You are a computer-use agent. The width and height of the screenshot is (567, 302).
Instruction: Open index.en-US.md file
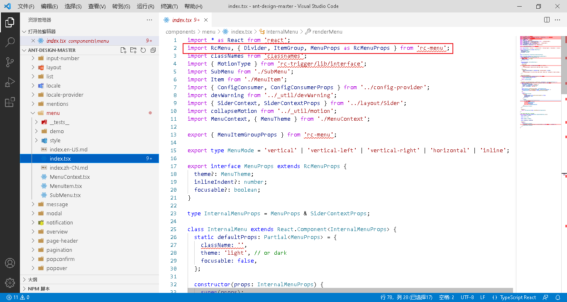(68, 149)
